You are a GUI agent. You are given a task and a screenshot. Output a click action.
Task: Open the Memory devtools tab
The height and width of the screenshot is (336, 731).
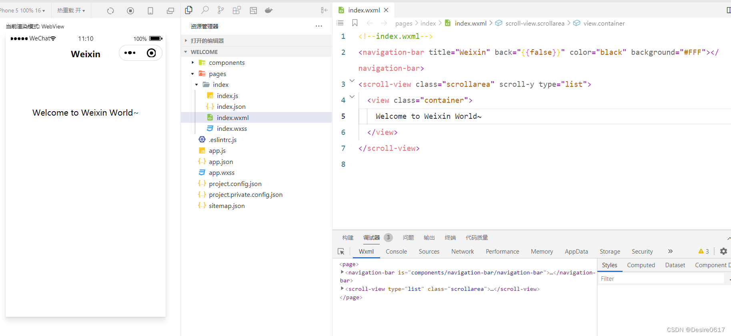(x=542, y=252)
